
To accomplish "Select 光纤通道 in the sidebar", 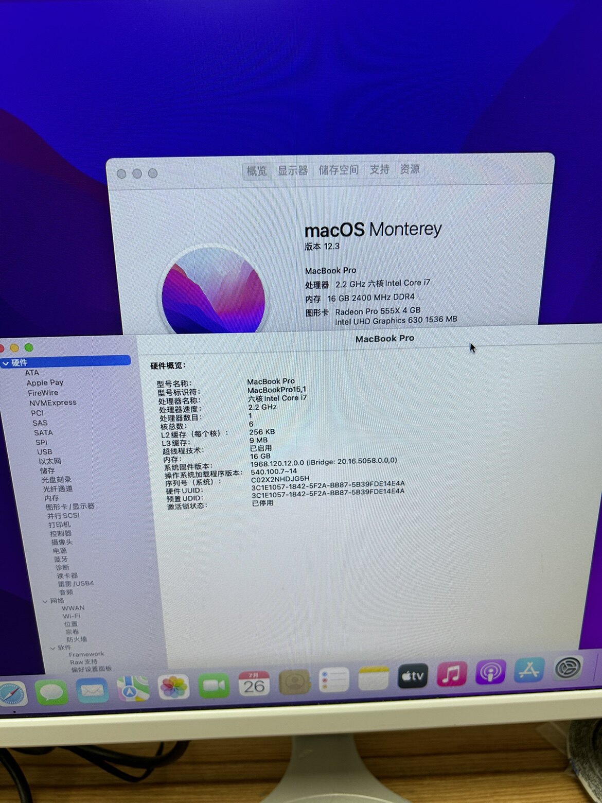I will tap(58, 489).
